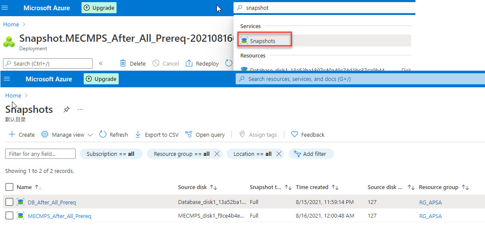
Task: Click the Filter for any field input box
Action: 40,154
